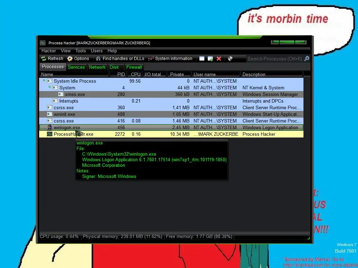Select csrss.exe with PID 416
358x268 pixels.
pos(171,121)
